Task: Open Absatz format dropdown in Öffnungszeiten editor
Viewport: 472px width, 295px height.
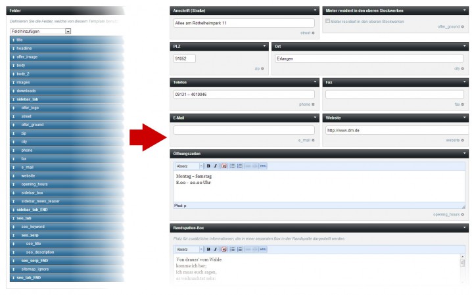Action: click(x=189, y=166)
